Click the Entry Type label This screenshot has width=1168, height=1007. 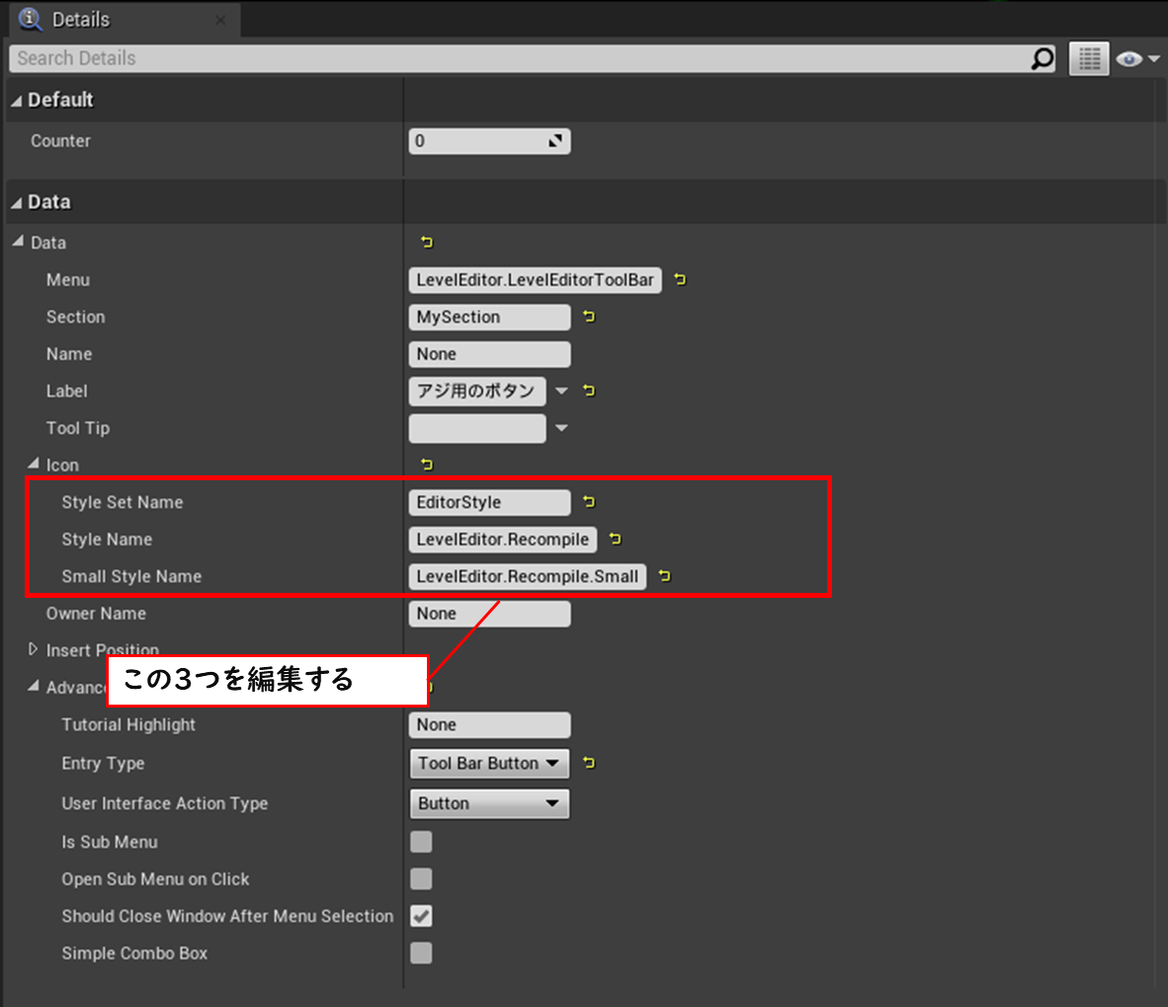[103, 764]
